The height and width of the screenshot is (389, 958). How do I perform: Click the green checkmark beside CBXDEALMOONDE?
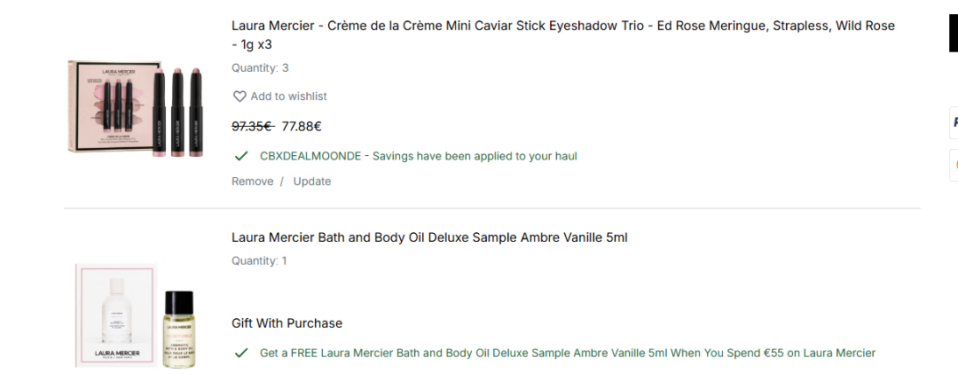(240, 156)
